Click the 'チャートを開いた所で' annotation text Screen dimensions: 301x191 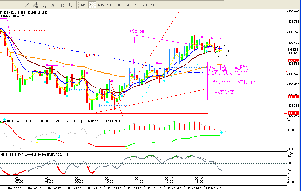pos(229,67)
